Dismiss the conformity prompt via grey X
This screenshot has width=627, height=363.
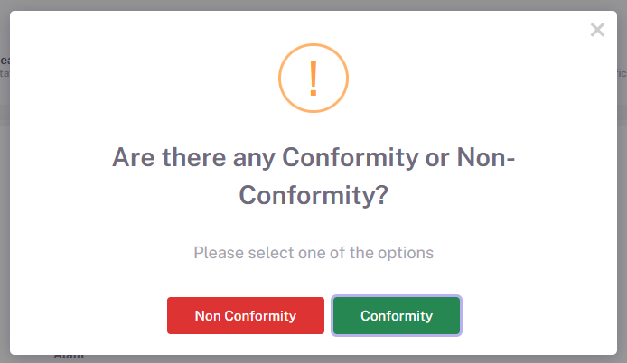pos(597,30)
